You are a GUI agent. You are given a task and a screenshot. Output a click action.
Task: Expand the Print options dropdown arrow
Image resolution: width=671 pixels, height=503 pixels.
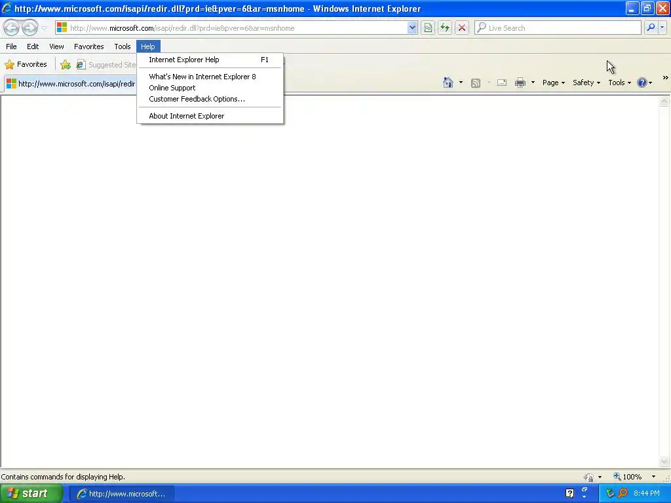point(533,83)
